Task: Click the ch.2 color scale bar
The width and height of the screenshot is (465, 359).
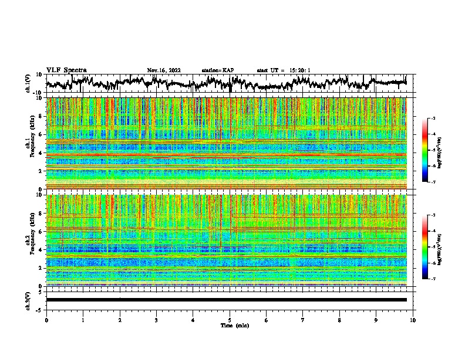Action: pos(424,247)
